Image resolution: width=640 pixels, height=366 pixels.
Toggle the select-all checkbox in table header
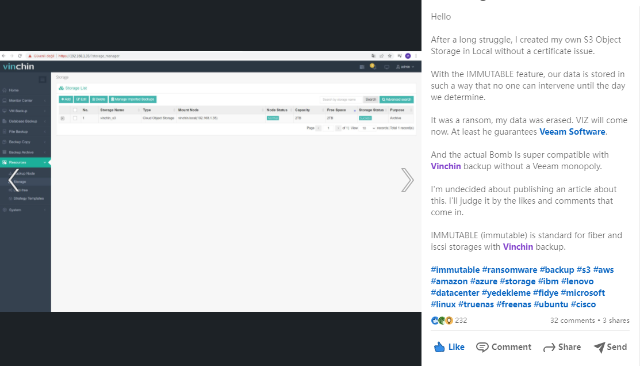pos(75,110)
